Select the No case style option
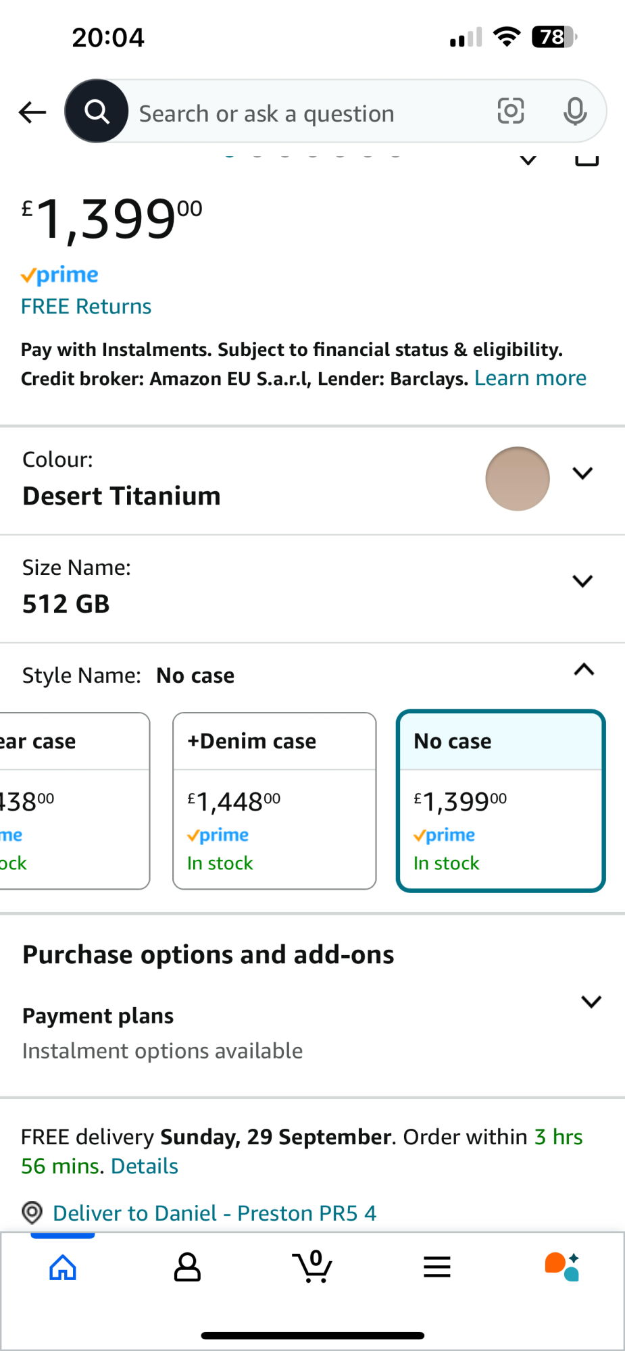 tap(500, 800)
